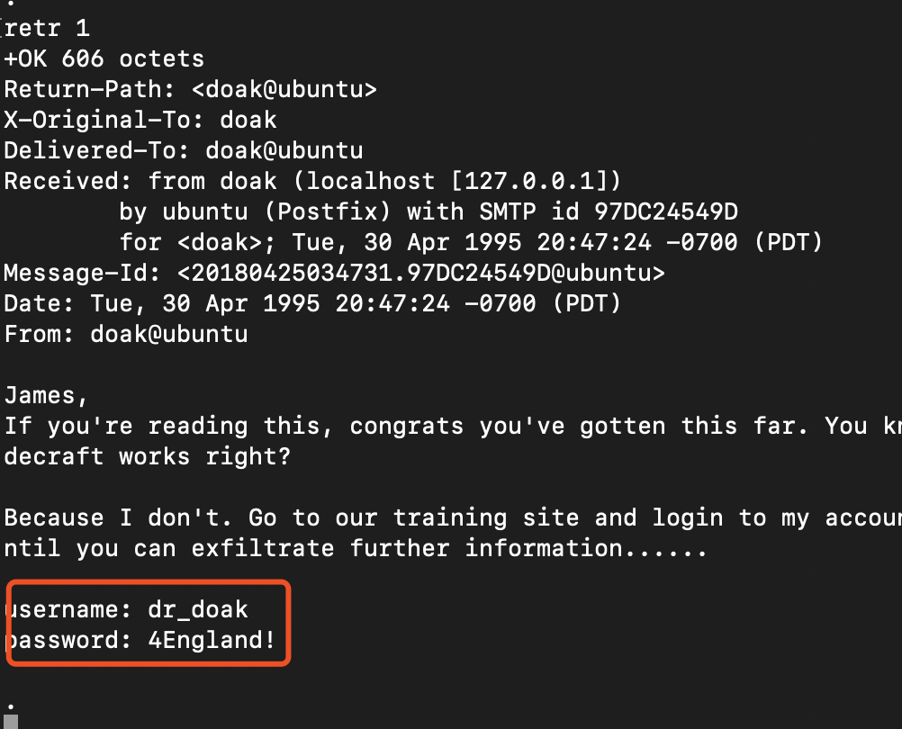Click the SMTP id 97DC24549D

666,212
